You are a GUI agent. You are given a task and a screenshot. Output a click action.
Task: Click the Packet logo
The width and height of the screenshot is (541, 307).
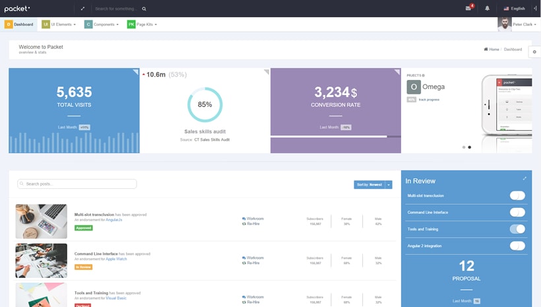[18, 9]
